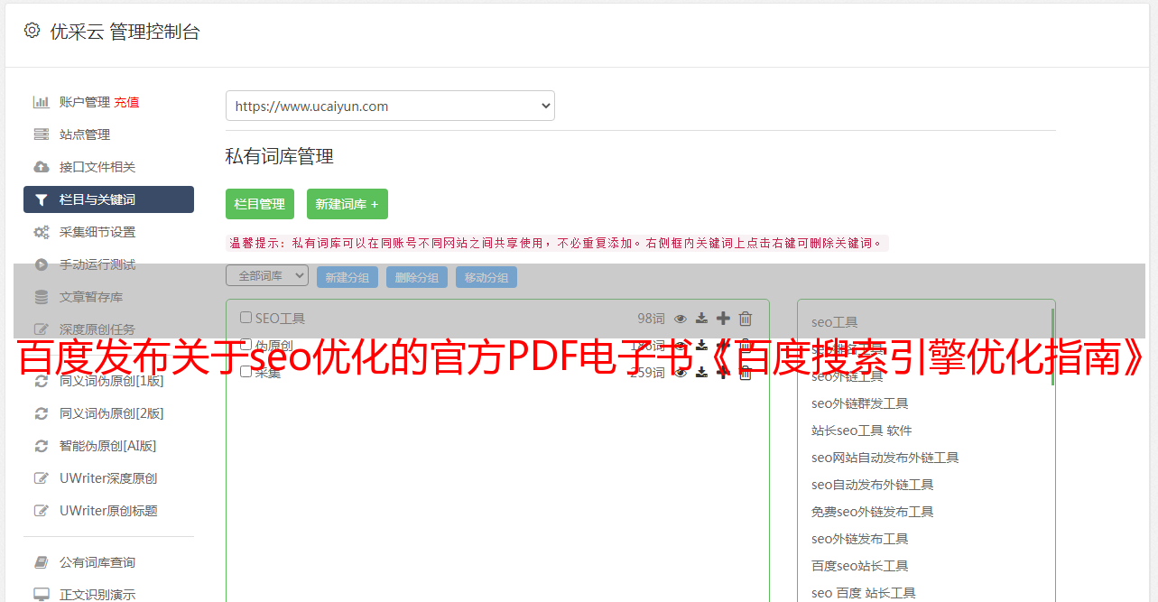Download the SEO工具 keyword library
Viewport: 1158px width, 602px height.
(x=701, y=318)
